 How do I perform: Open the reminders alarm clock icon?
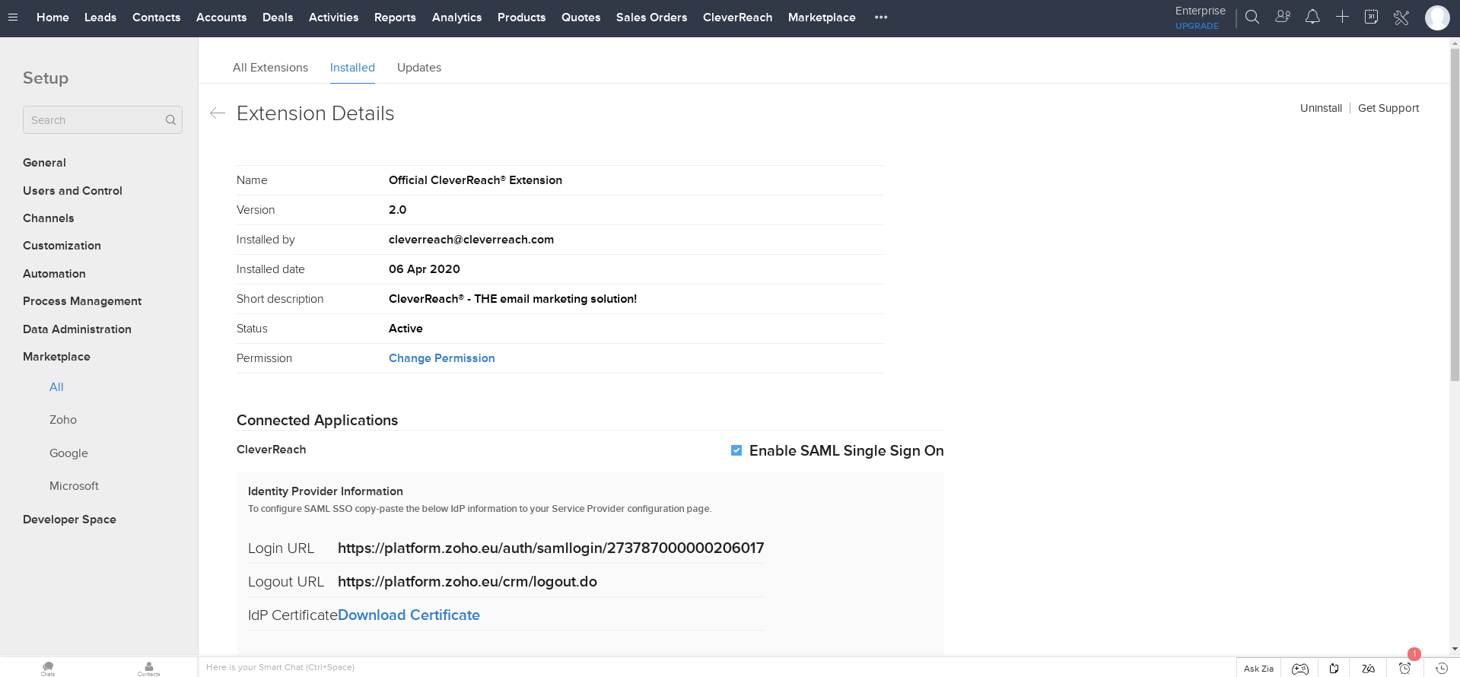point(1404,669)
